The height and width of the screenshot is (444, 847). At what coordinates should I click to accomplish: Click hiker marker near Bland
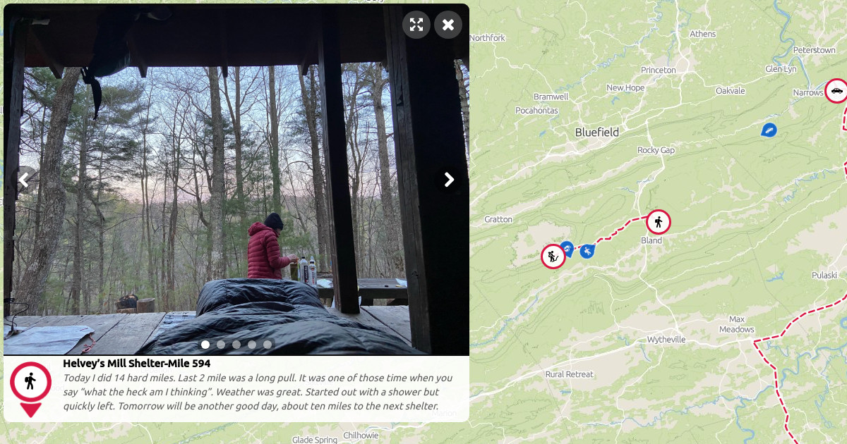point(659,222)
